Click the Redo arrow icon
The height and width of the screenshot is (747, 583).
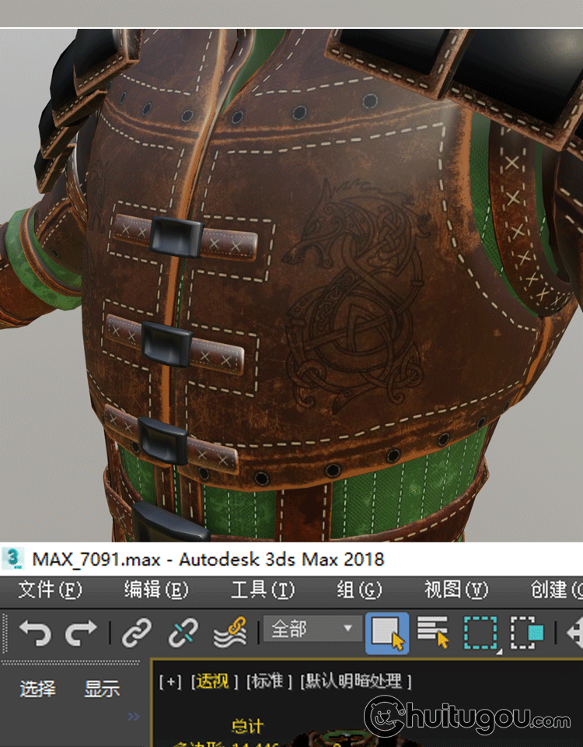point(81,633)
